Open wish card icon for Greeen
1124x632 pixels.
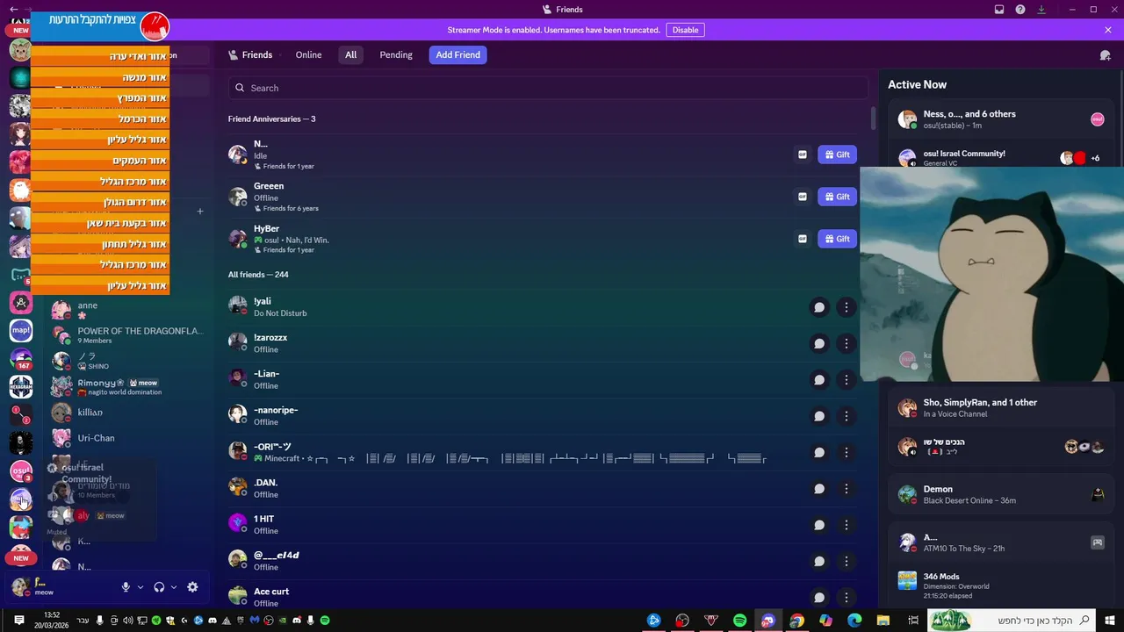802,197
